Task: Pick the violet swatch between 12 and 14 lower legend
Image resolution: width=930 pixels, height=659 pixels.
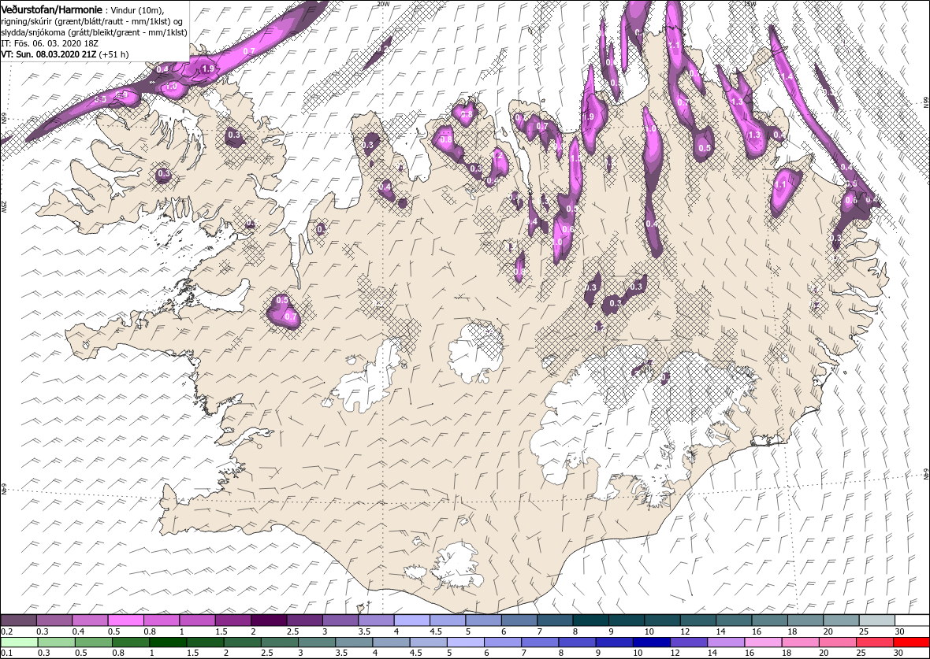Action: click(689, 643)
